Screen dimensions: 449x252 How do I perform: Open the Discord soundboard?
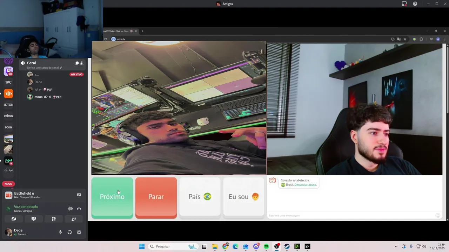pyautogui.click(x=74, y=219)
